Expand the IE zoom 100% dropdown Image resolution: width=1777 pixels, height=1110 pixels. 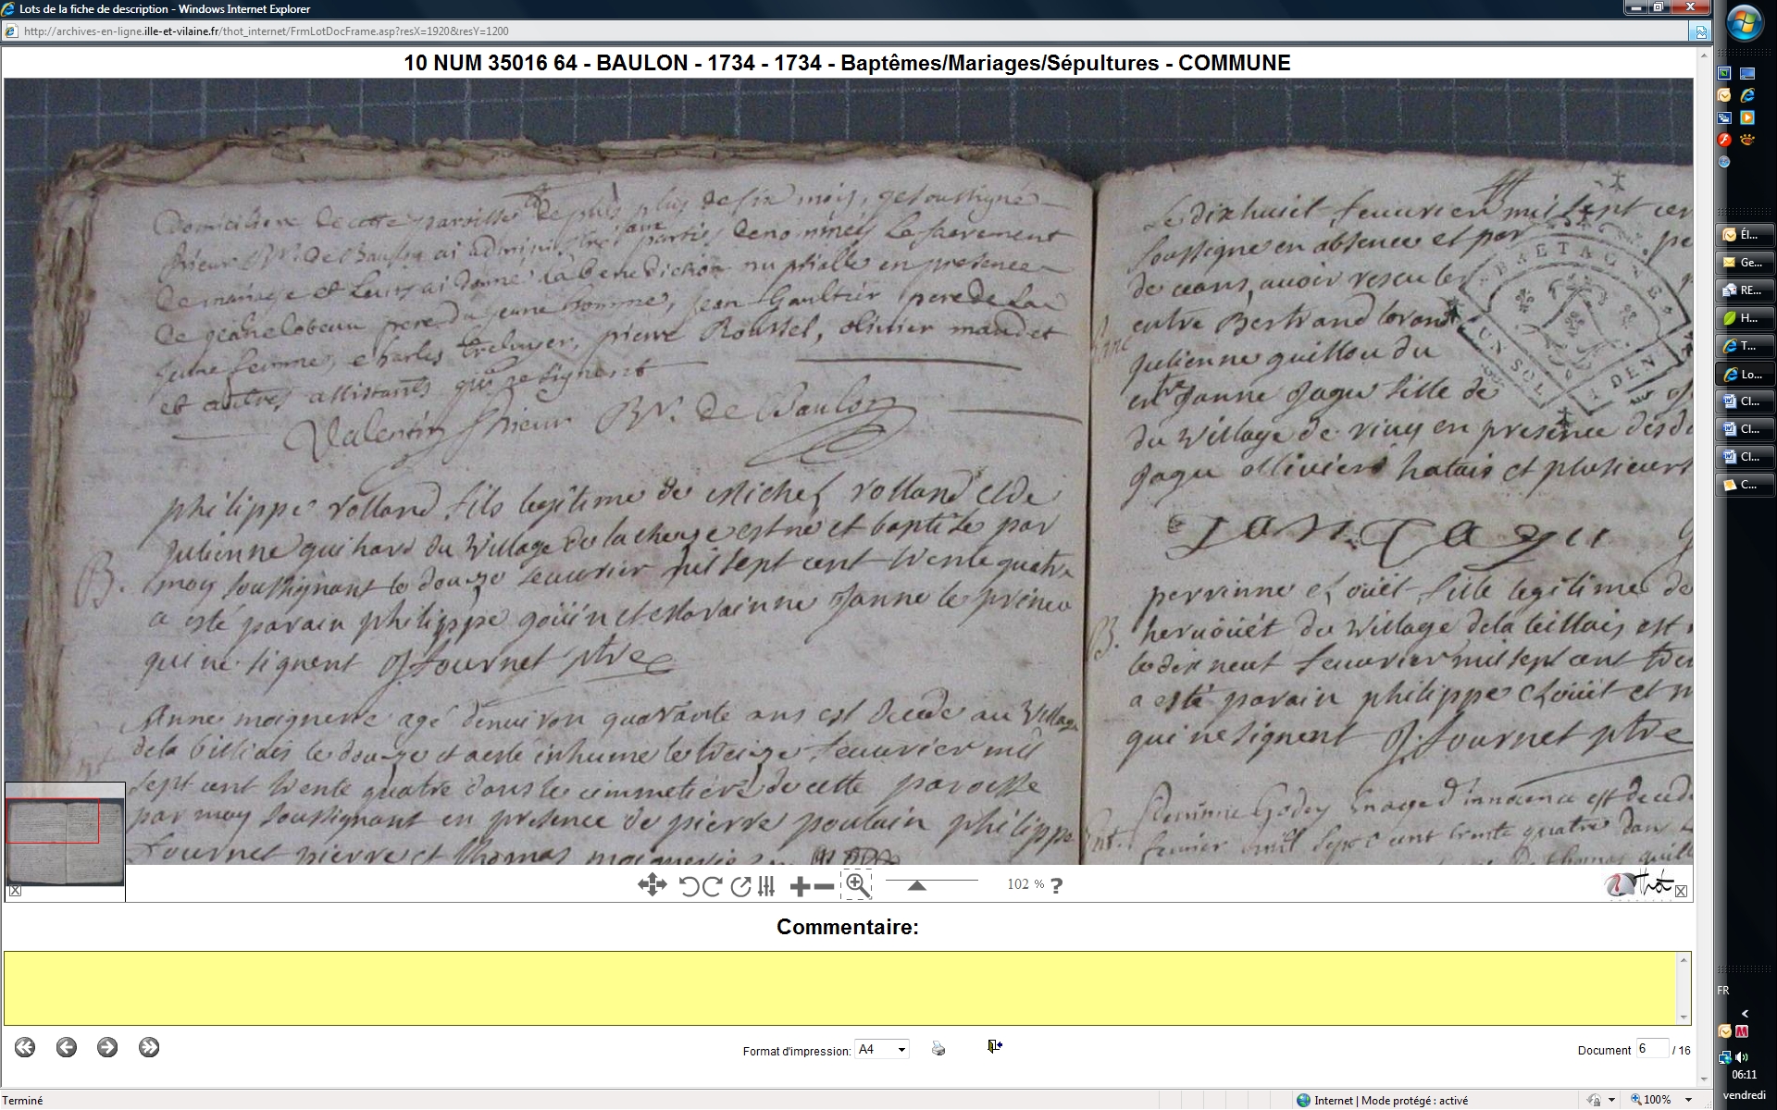pyautogui.click(x=1689, y=1100)
